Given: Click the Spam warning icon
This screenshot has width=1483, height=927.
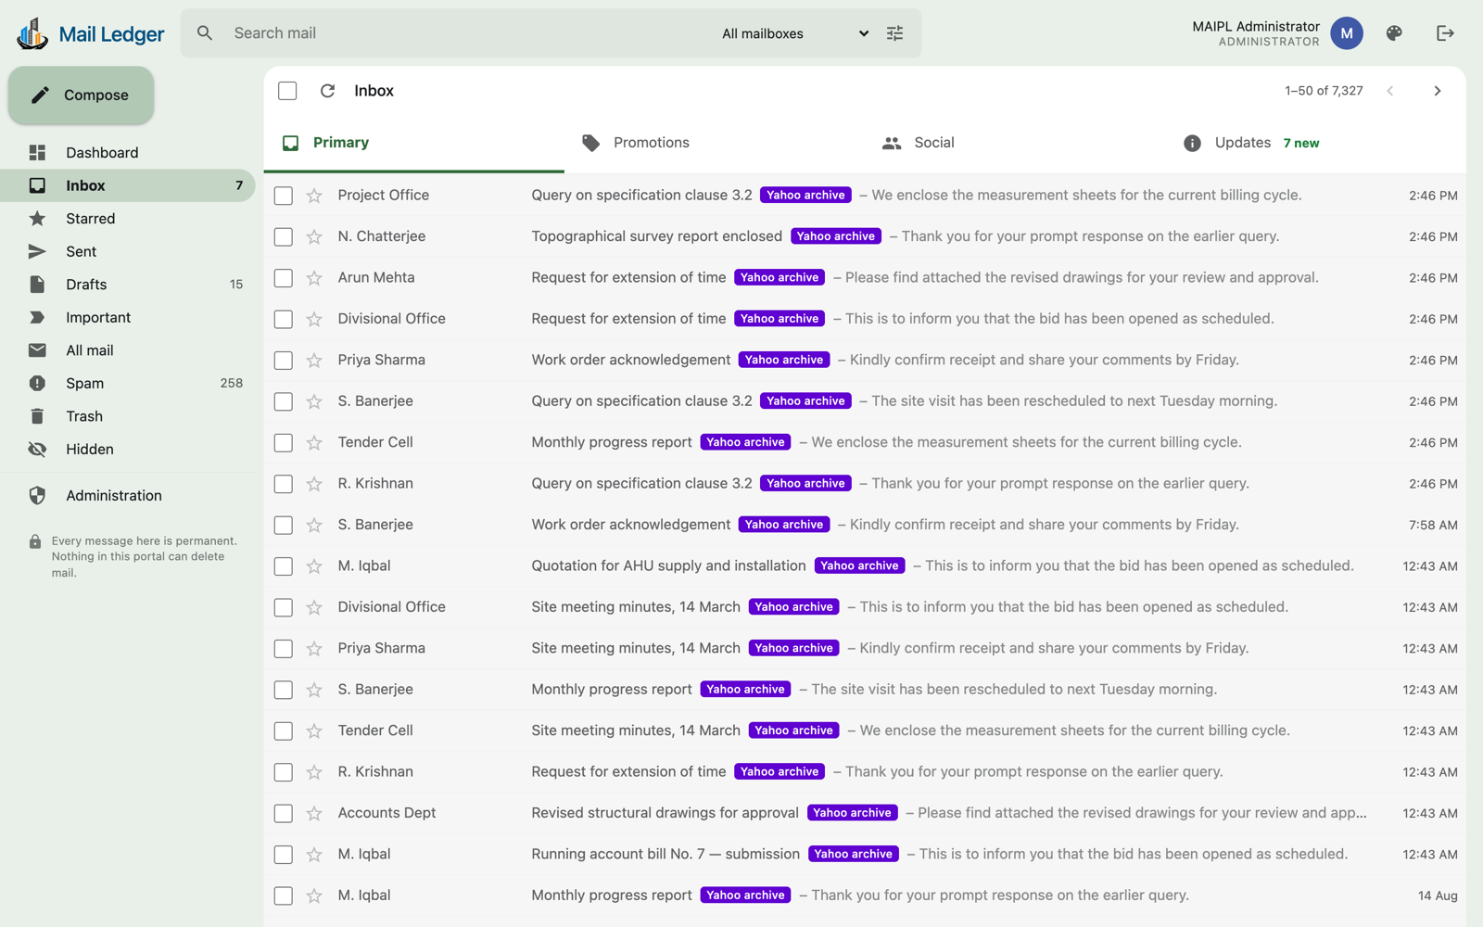Looking at the screenshot, I should click(37, 383).
